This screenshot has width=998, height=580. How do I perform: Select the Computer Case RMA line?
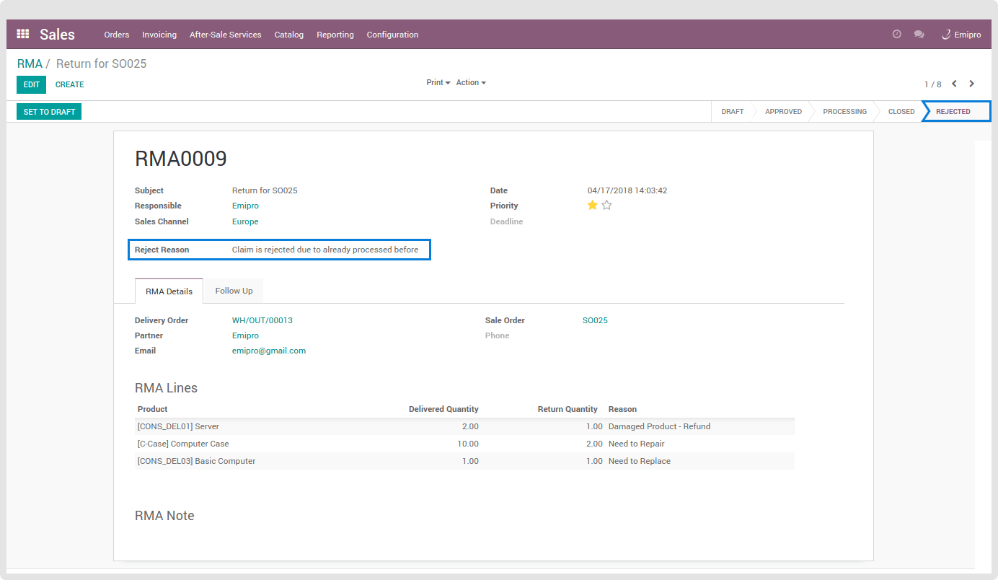click(183, 444)
